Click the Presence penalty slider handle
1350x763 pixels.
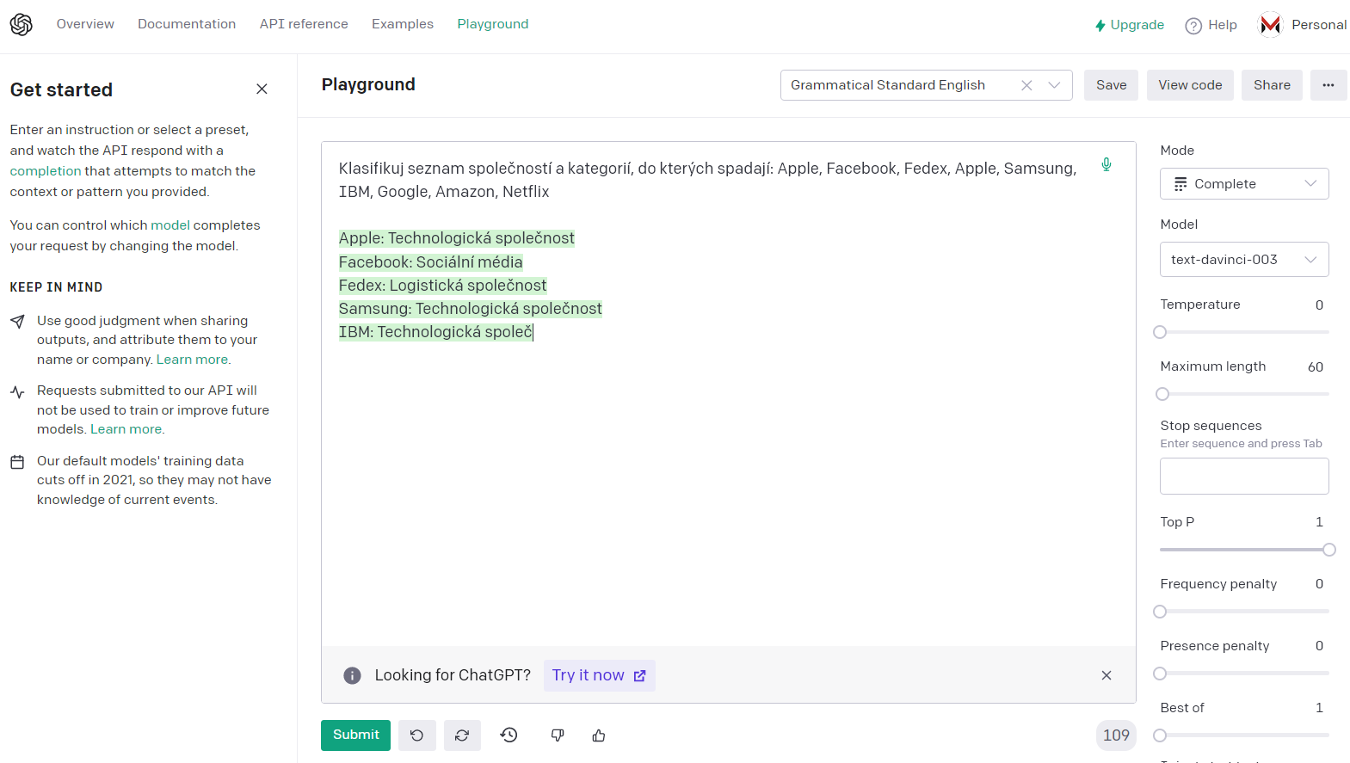click(x=1160, y=674)
